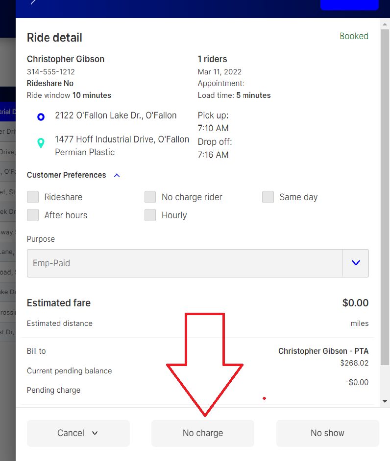Mark ride as No show
This screenshot has height=461, width=390.
click(327, 433)
